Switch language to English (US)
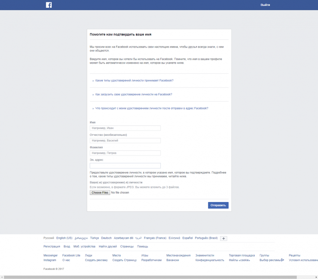 tap(64, 238)
